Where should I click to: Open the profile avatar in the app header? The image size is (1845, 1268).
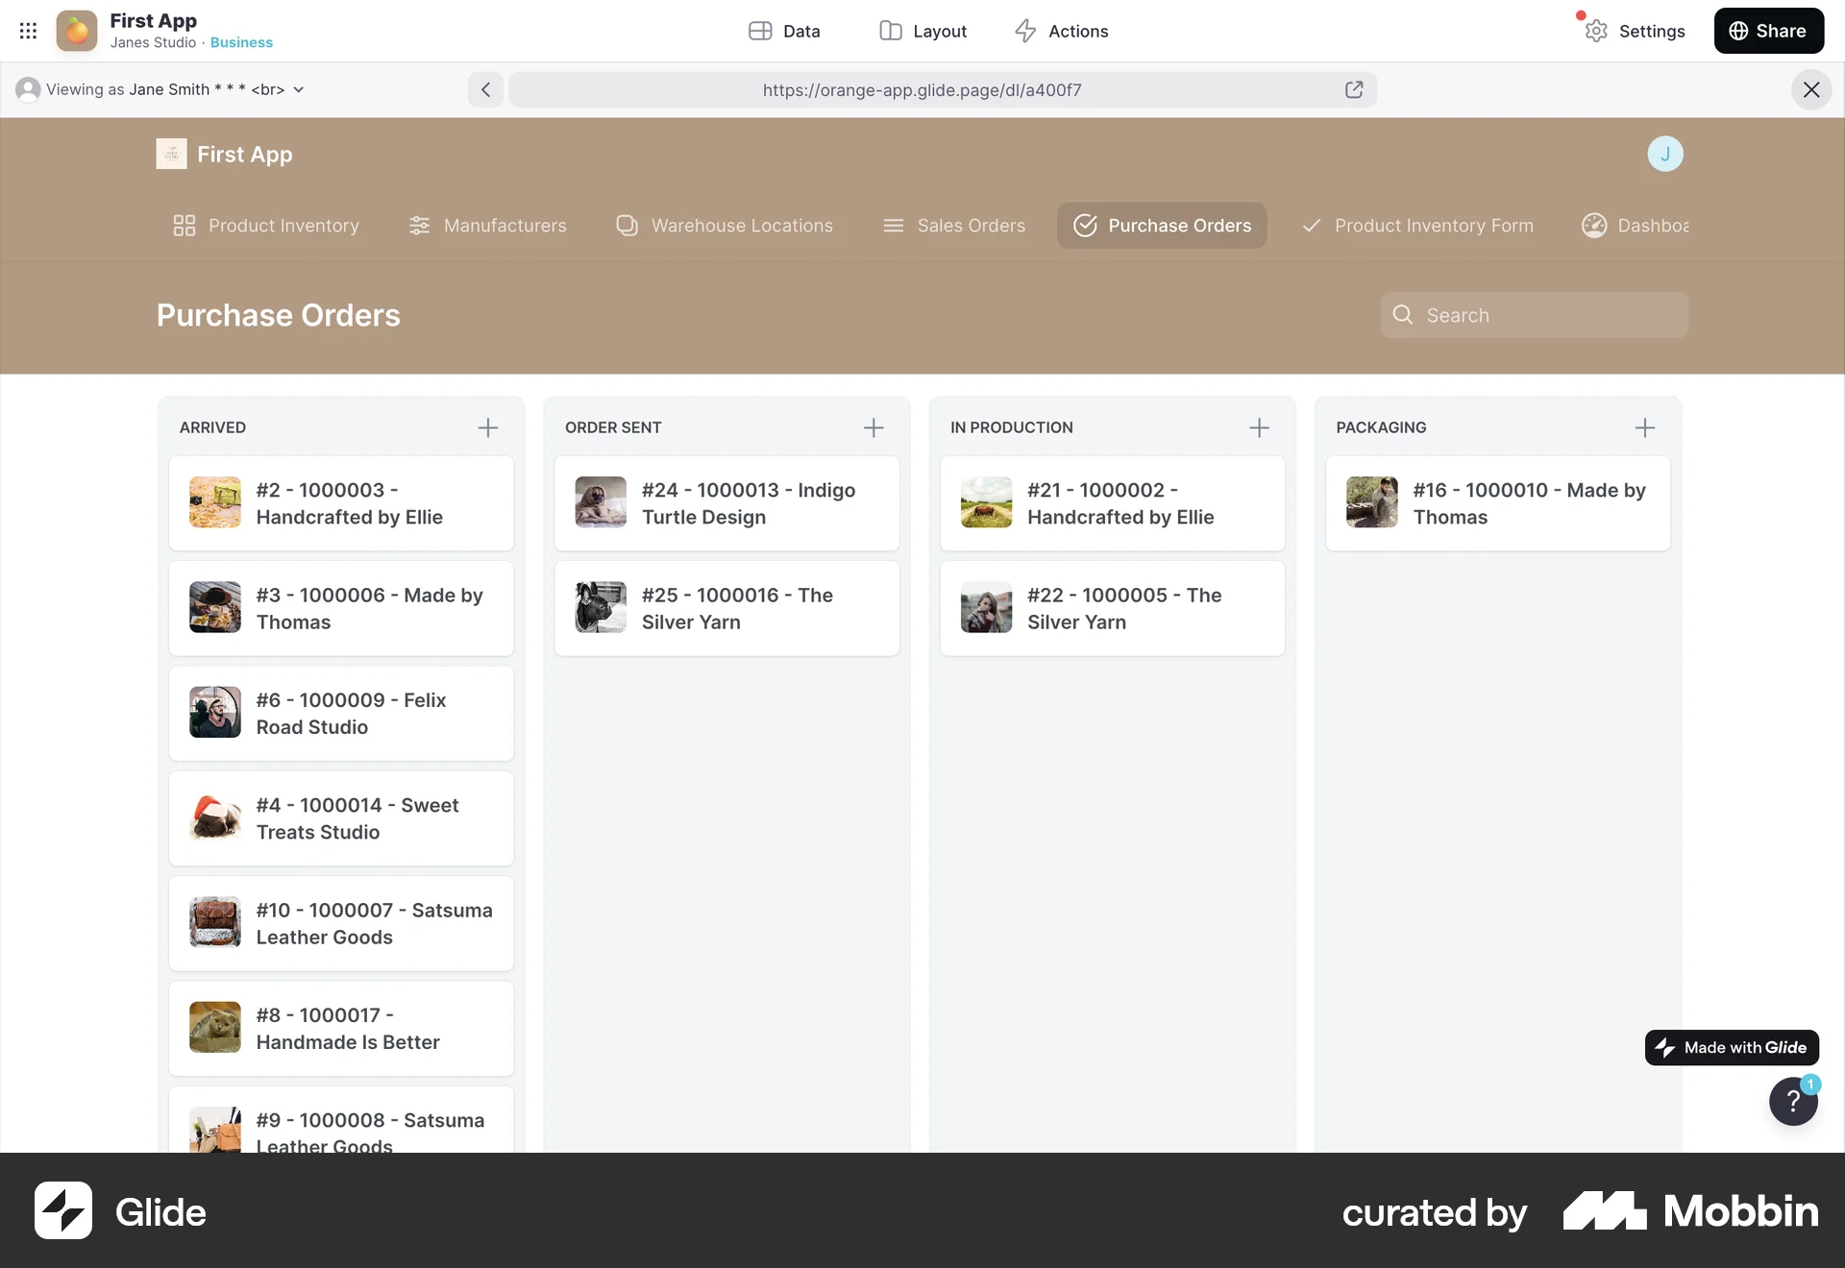1665,154
